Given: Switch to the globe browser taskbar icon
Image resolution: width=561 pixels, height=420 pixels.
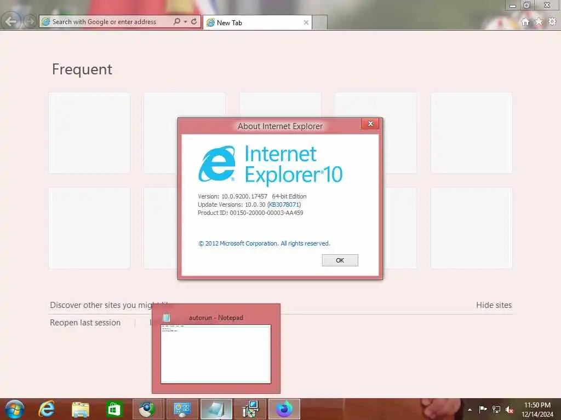Looking at the screenshot, I should pyautogui.click(x=147, y=409).
